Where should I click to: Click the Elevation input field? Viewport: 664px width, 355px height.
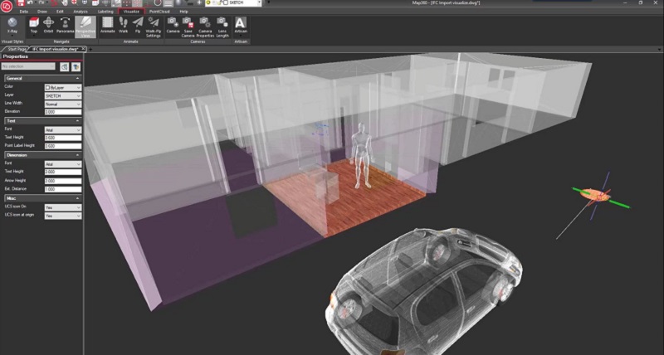(62, 111)
